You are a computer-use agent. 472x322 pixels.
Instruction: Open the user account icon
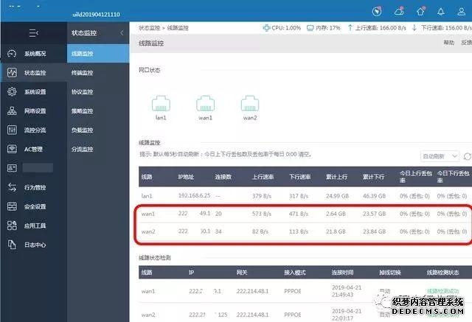[x=462, y=12]
